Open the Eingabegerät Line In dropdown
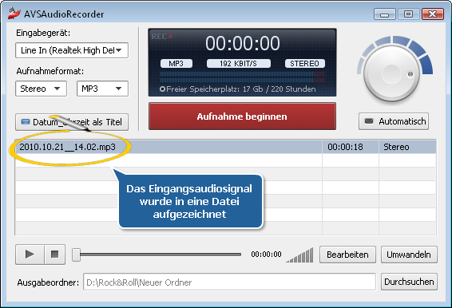This screenshot has height=308, width=452. click(x=72, y=50)
